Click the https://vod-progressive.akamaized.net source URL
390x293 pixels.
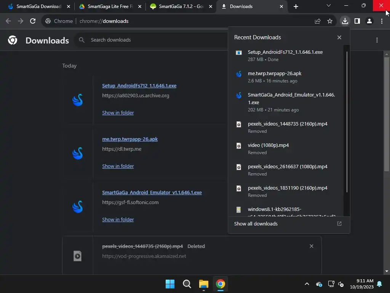(x=144, y=256)
